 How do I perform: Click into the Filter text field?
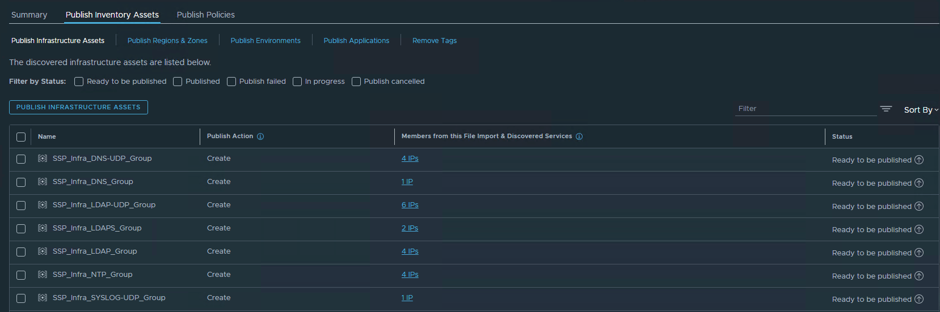click(806, 109)
